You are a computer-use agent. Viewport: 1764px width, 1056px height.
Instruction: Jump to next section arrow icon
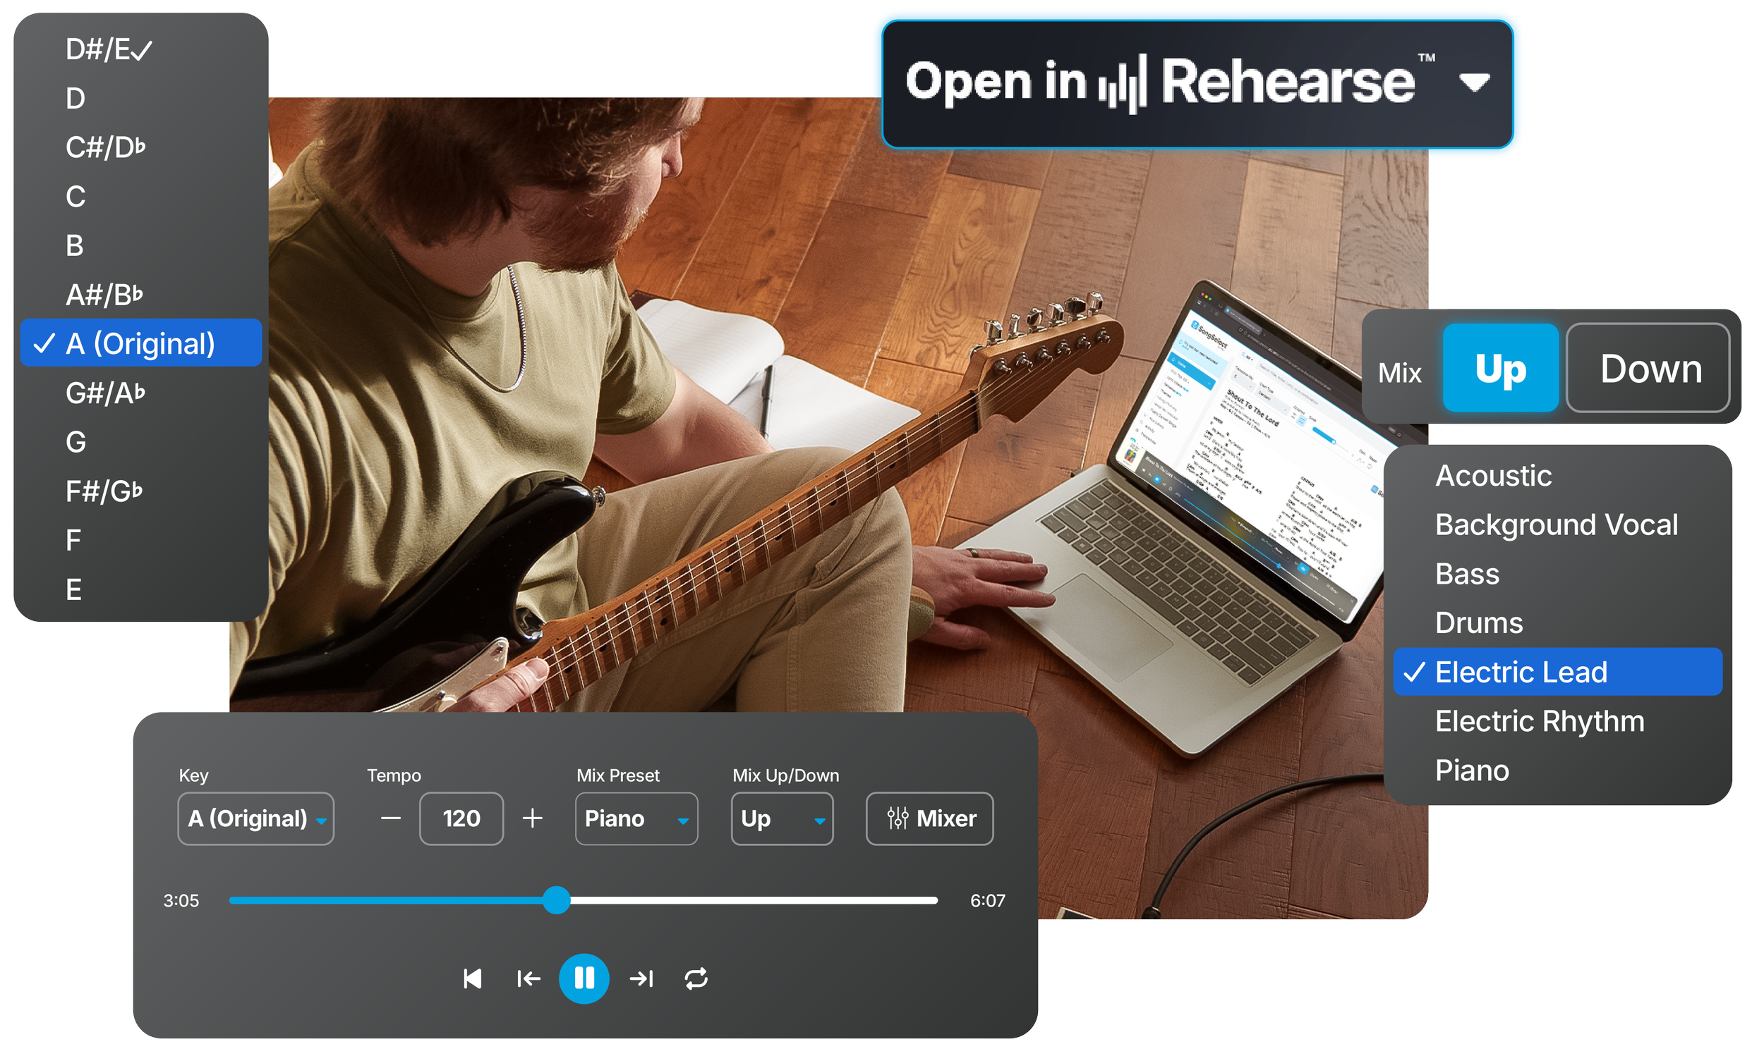pyautogui.click(x=641, y=978)
